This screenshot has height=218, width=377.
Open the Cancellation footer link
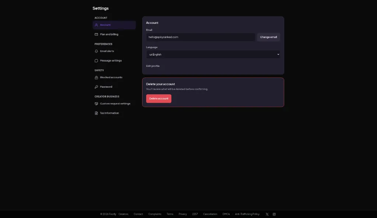pos(210,214)
